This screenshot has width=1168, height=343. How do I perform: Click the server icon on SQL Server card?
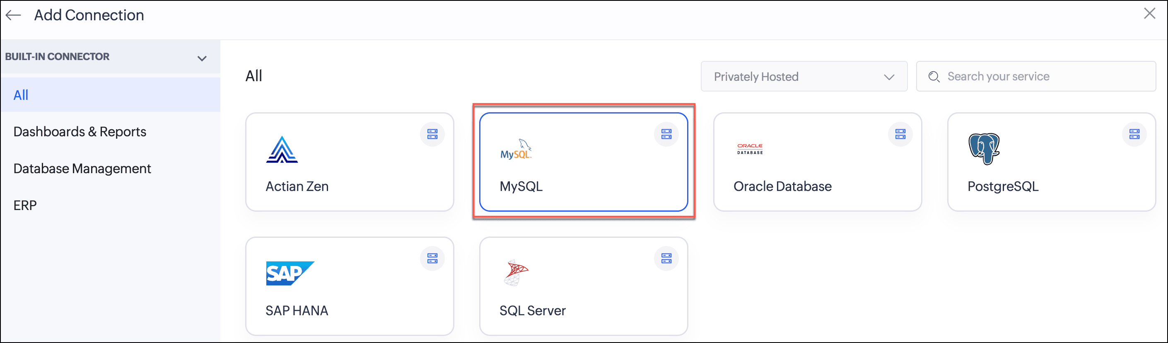pos(666,258)
